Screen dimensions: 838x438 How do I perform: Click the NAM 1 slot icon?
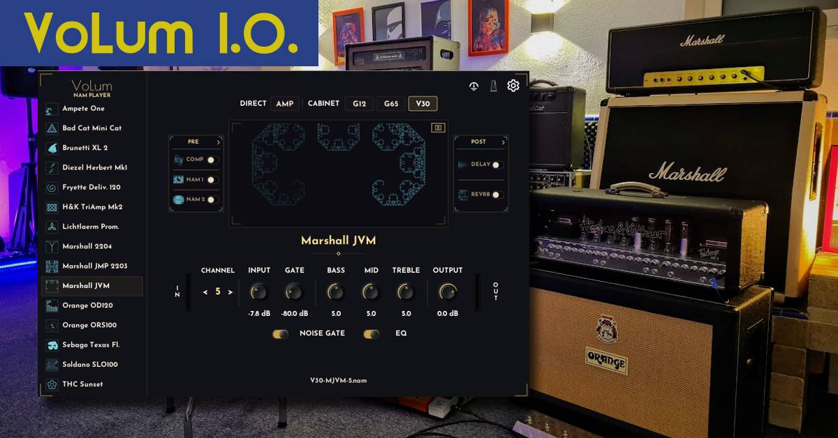[179, 180]
